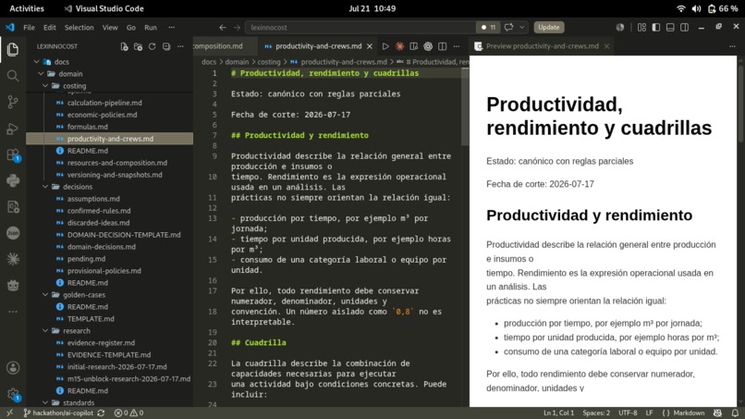745x419 pixels.
Task: Open the Manage gear menu
Action: click(13, 394)
